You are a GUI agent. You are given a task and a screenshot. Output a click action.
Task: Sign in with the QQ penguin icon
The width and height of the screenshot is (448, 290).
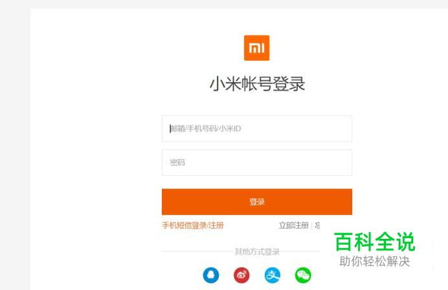(211, 275)
